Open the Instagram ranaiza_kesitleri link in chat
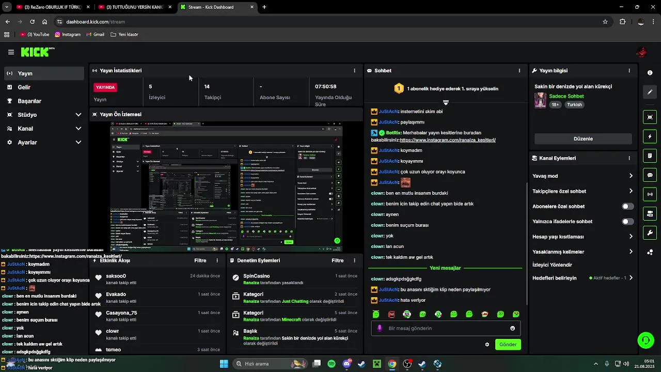661x372 pixels. tap(448, 140)
